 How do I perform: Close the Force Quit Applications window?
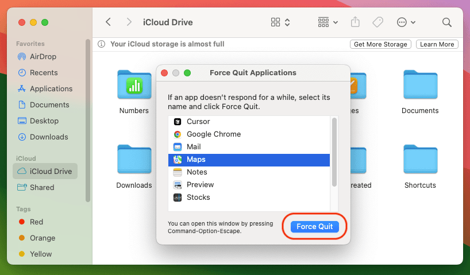point(164,73)
